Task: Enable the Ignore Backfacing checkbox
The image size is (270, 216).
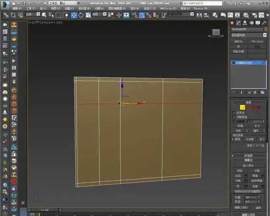Action: point(234,117)
